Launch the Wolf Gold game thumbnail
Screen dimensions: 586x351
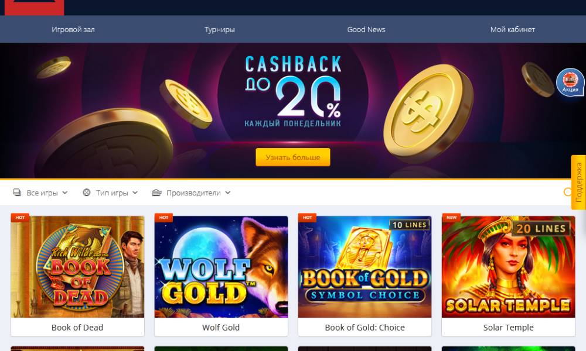point(222,267)
